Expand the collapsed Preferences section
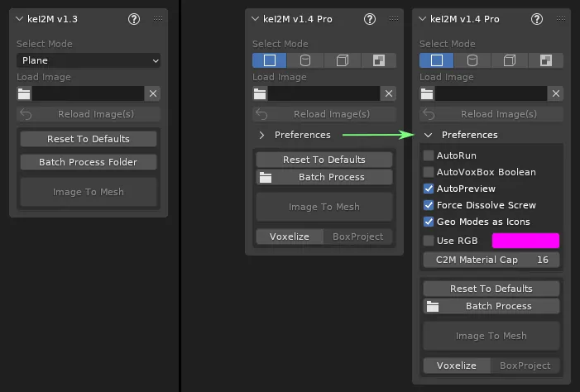This screenshot has width=580, height=392. click(x=262, y=135)
